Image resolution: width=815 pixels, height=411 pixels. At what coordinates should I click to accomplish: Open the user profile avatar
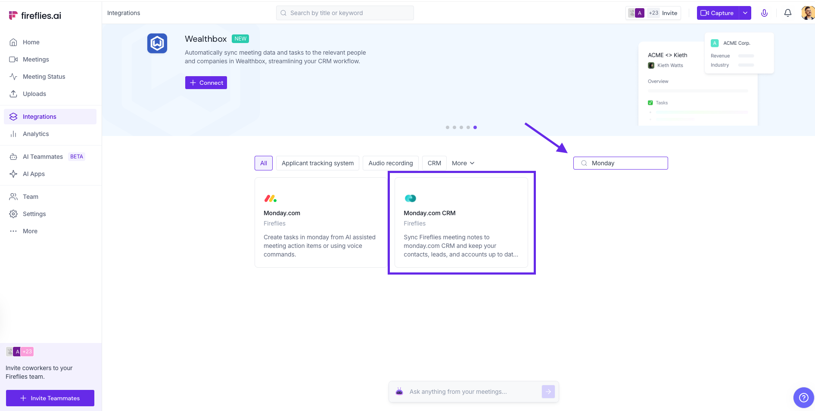(x=808, y=13)
